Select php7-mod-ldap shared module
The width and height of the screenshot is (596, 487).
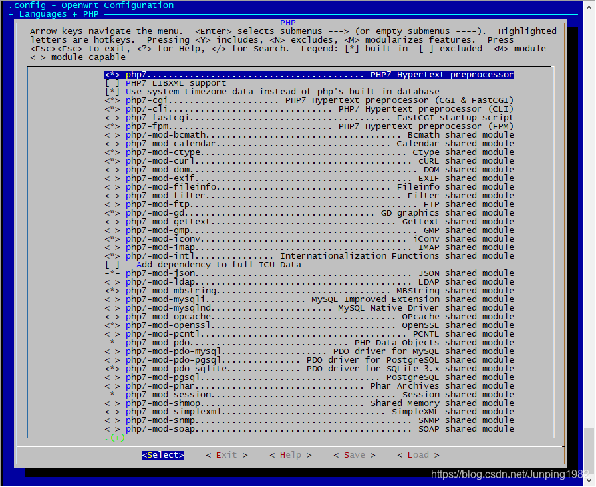coord(309,282)
